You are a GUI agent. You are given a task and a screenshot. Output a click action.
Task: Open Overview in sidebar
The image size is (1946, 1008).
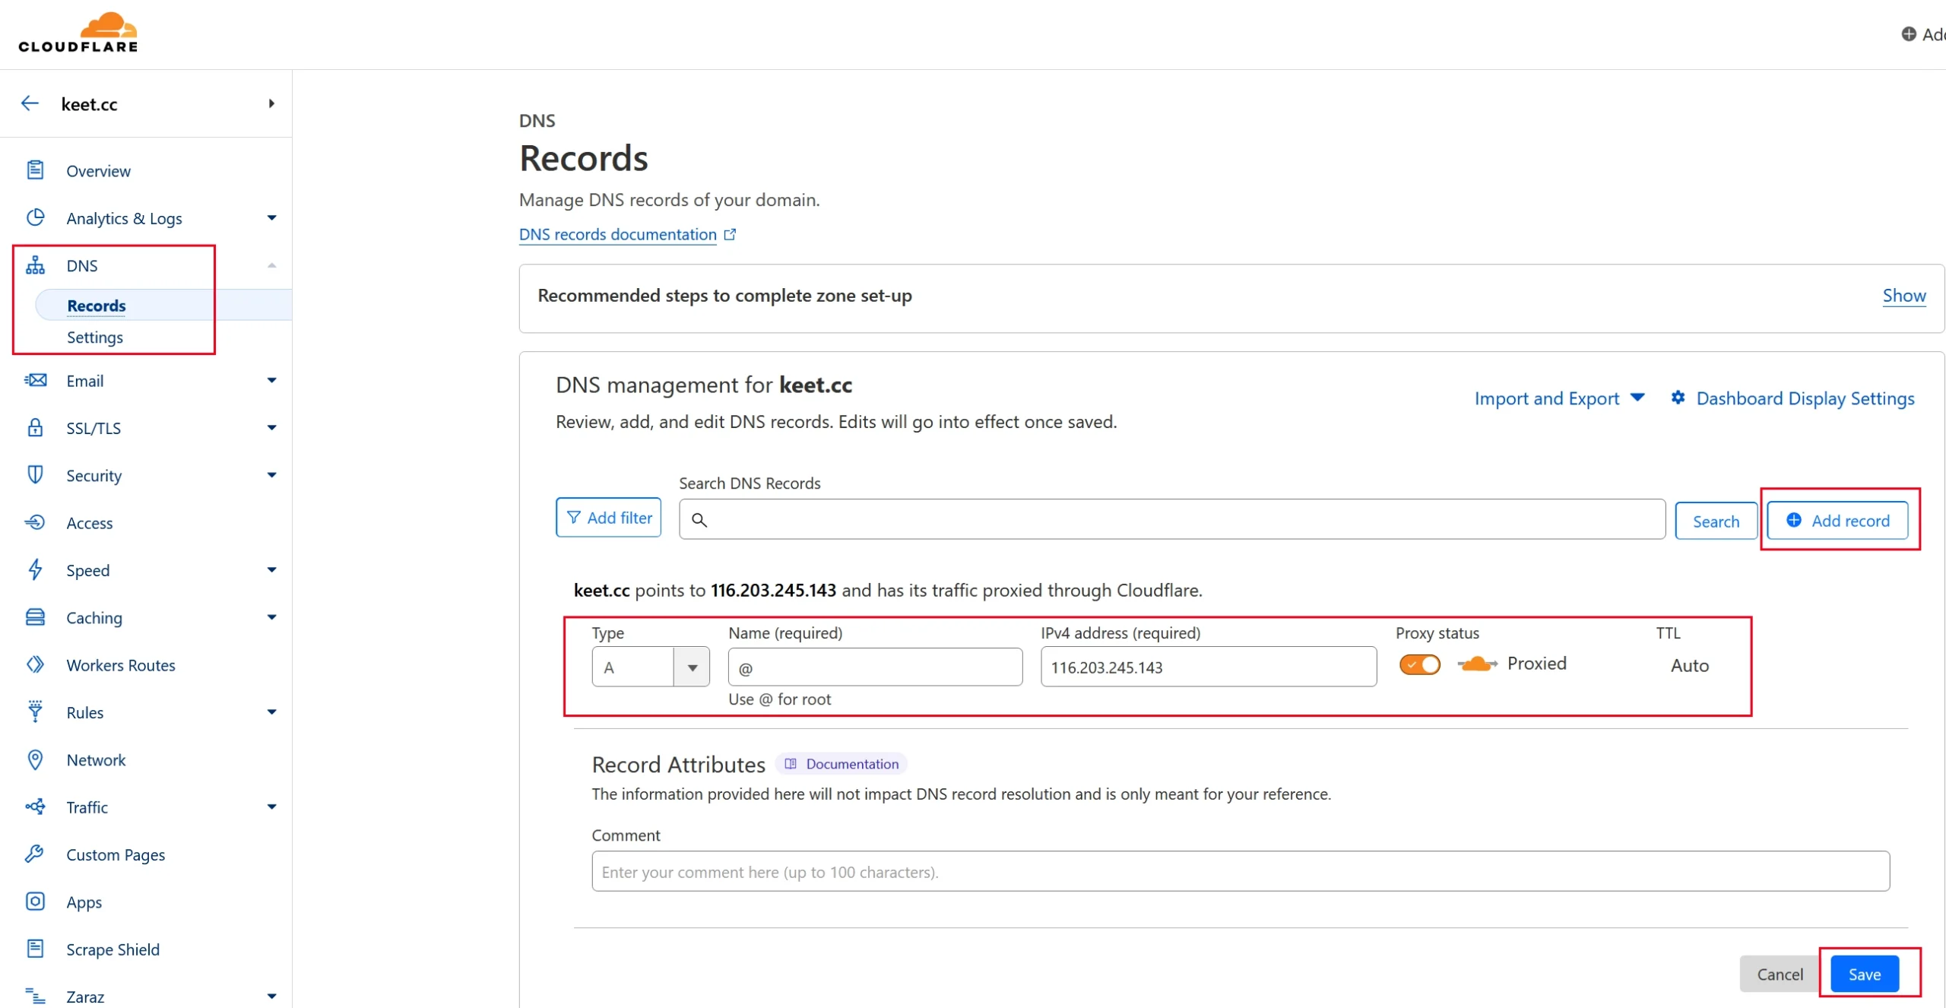pos(98,171)
